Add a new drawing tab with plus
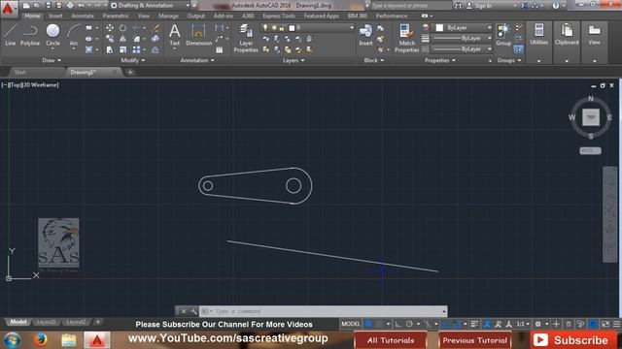The height and width of the screenshot is (349, 622). [129, 73]
